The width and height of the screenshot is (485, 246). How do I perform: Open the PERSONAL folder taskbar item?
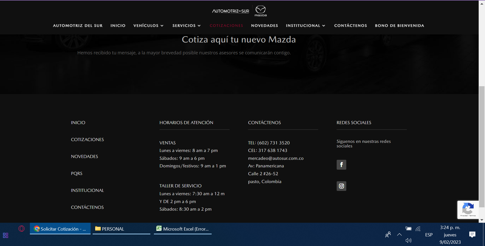[122, 229]
